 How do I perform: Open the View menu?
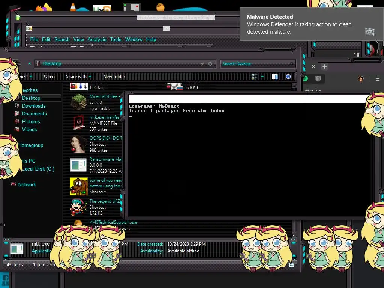tap(79, 39)
